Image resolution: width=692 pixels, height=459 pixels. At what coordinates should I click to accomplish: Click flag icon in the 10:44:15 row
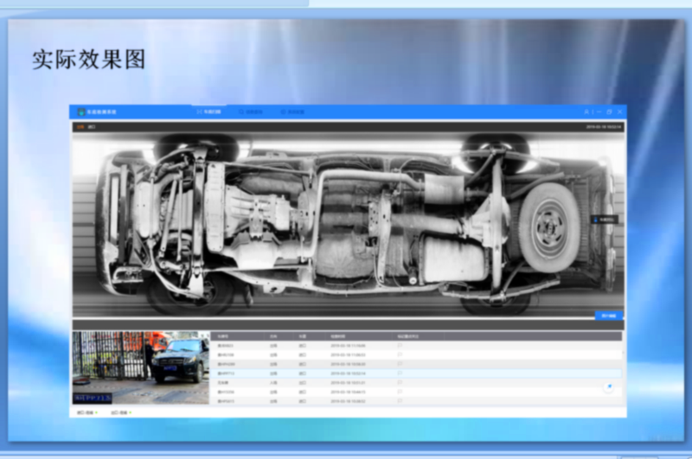[400, 392]
